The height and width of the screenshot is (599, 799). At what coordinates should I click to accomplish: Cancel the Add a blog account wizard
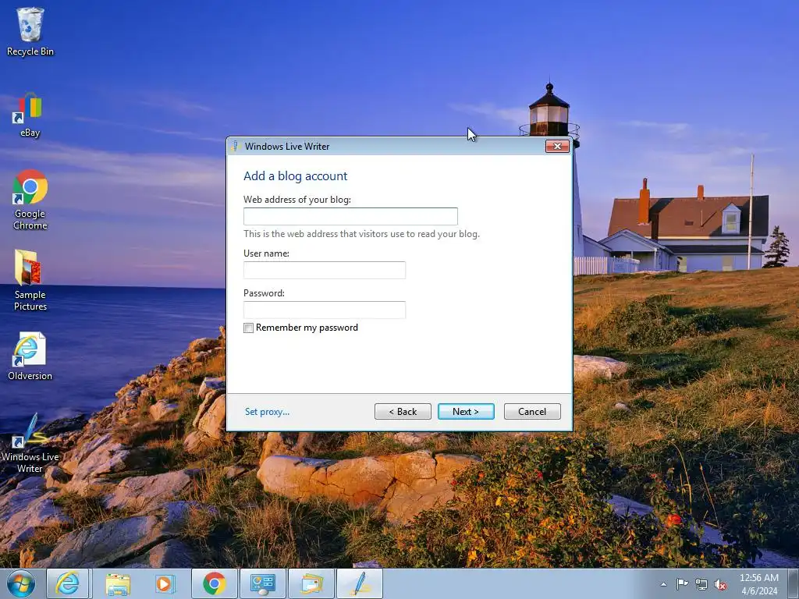(x=532, y=412)
